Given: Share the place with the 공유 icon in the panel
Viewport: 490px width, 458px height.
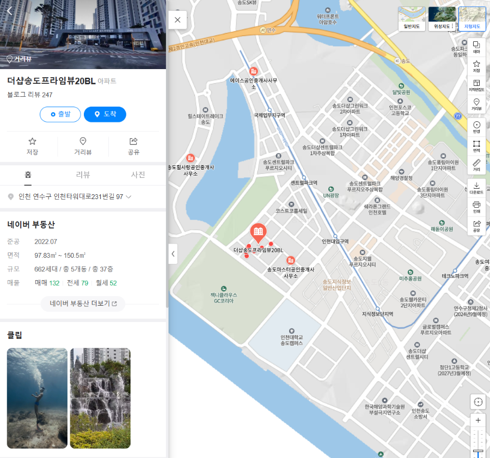Looking at the screenshot, I should pos(133,146).
